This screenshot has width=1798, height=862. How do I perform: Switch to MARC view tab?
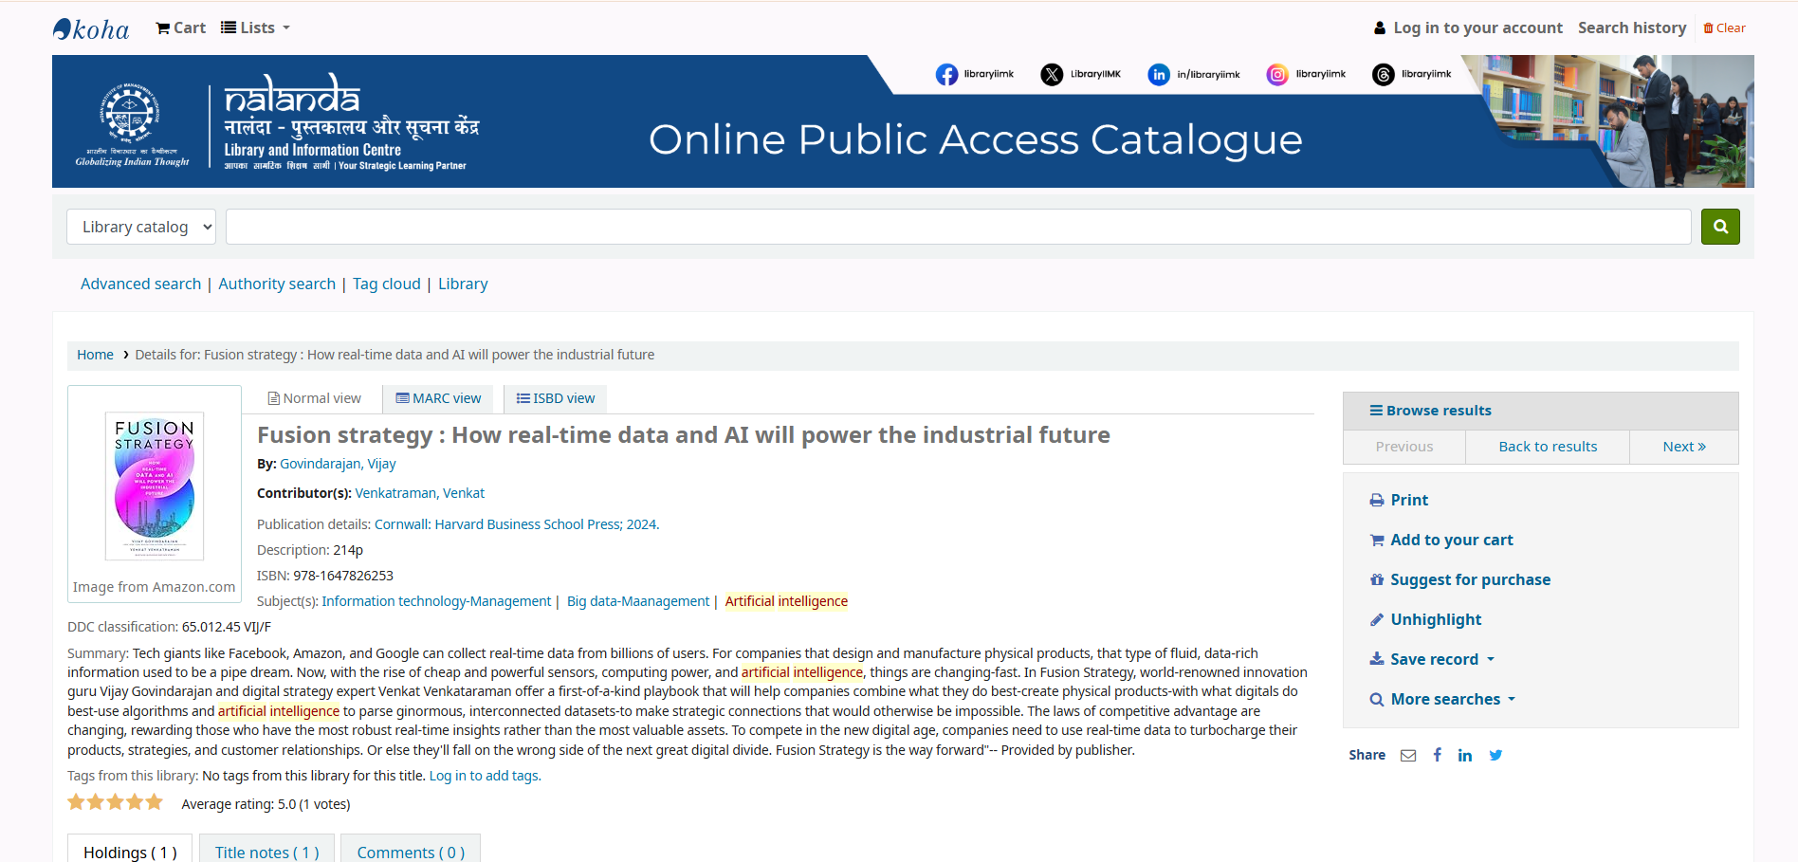439,398
